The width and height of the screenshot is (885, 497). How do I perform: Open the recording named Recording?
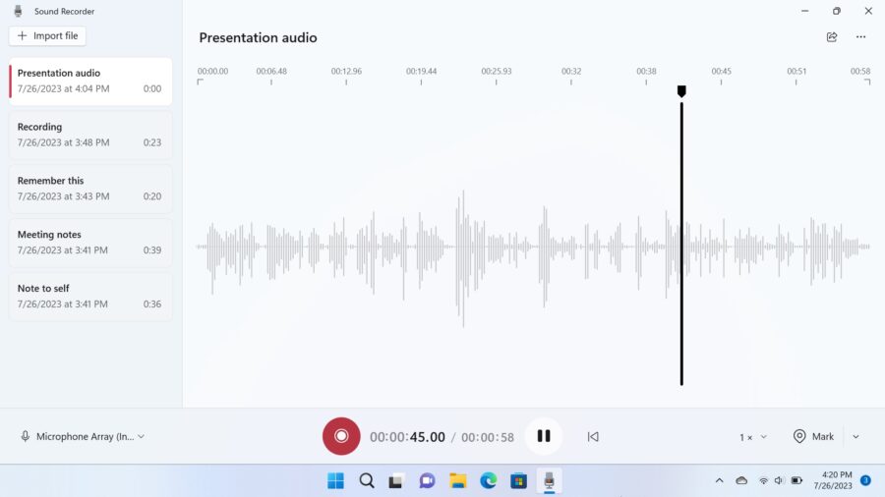coord(90,136)
